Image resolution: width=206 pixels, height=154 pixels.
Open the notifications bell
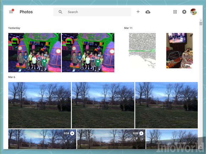[x=184, y=12]
